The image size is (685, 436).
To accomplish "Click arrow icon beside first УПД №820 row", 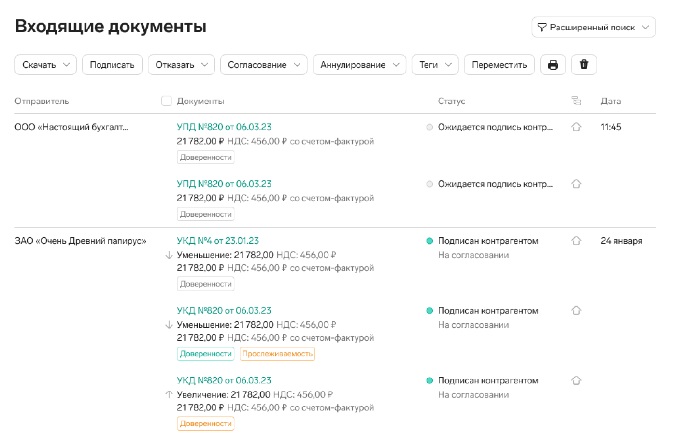I will [x=576, y=127].
